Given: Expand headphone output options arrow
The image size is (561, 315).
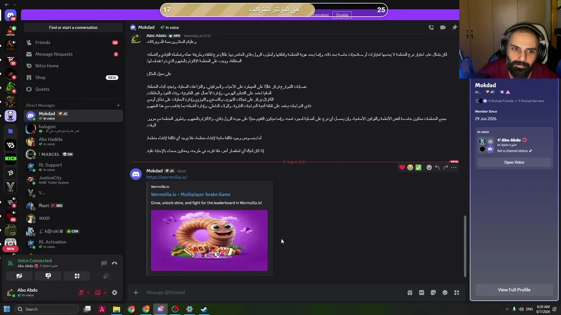Looking at the screenshot, I should pos(105,293).
